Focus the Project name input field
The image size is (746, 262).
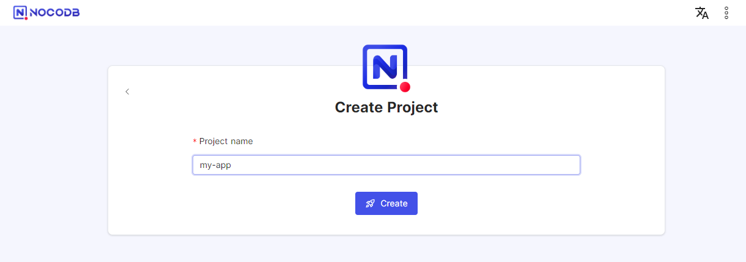pos(386,165)
